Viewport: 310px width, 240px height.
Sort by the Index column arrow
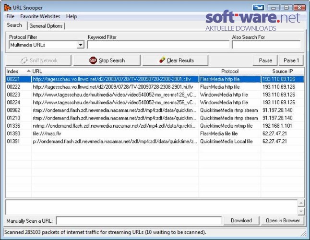pos(29,71)
